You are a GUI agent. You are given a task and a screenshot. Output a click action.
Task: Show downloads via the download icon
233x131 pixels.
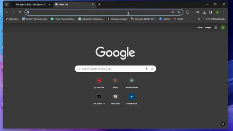(x=204, y=12)
